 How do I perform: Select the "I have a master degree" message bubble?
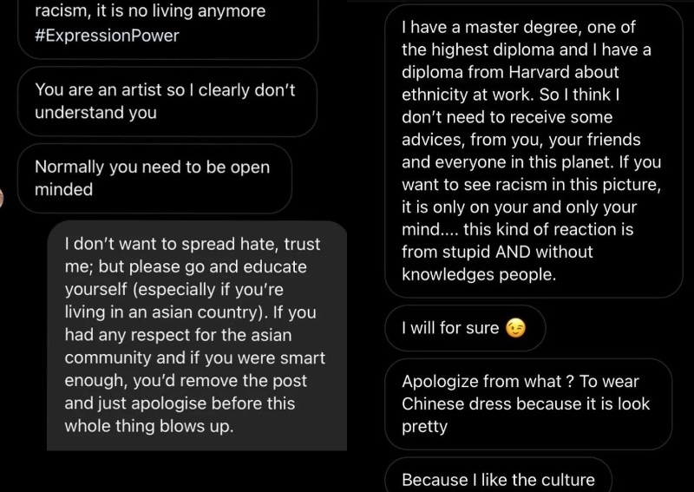pyautogui.click(x=529, y=150)
